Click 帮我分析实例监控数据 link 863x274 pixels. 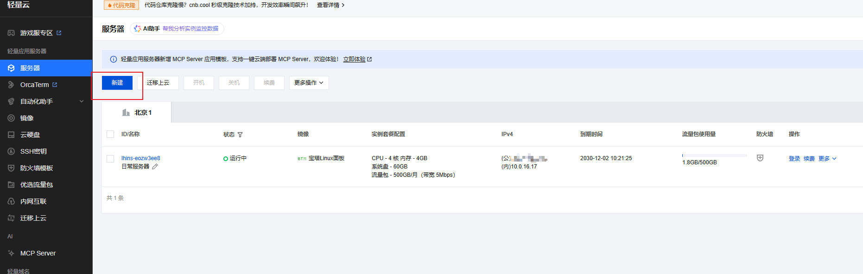[190, 29]
